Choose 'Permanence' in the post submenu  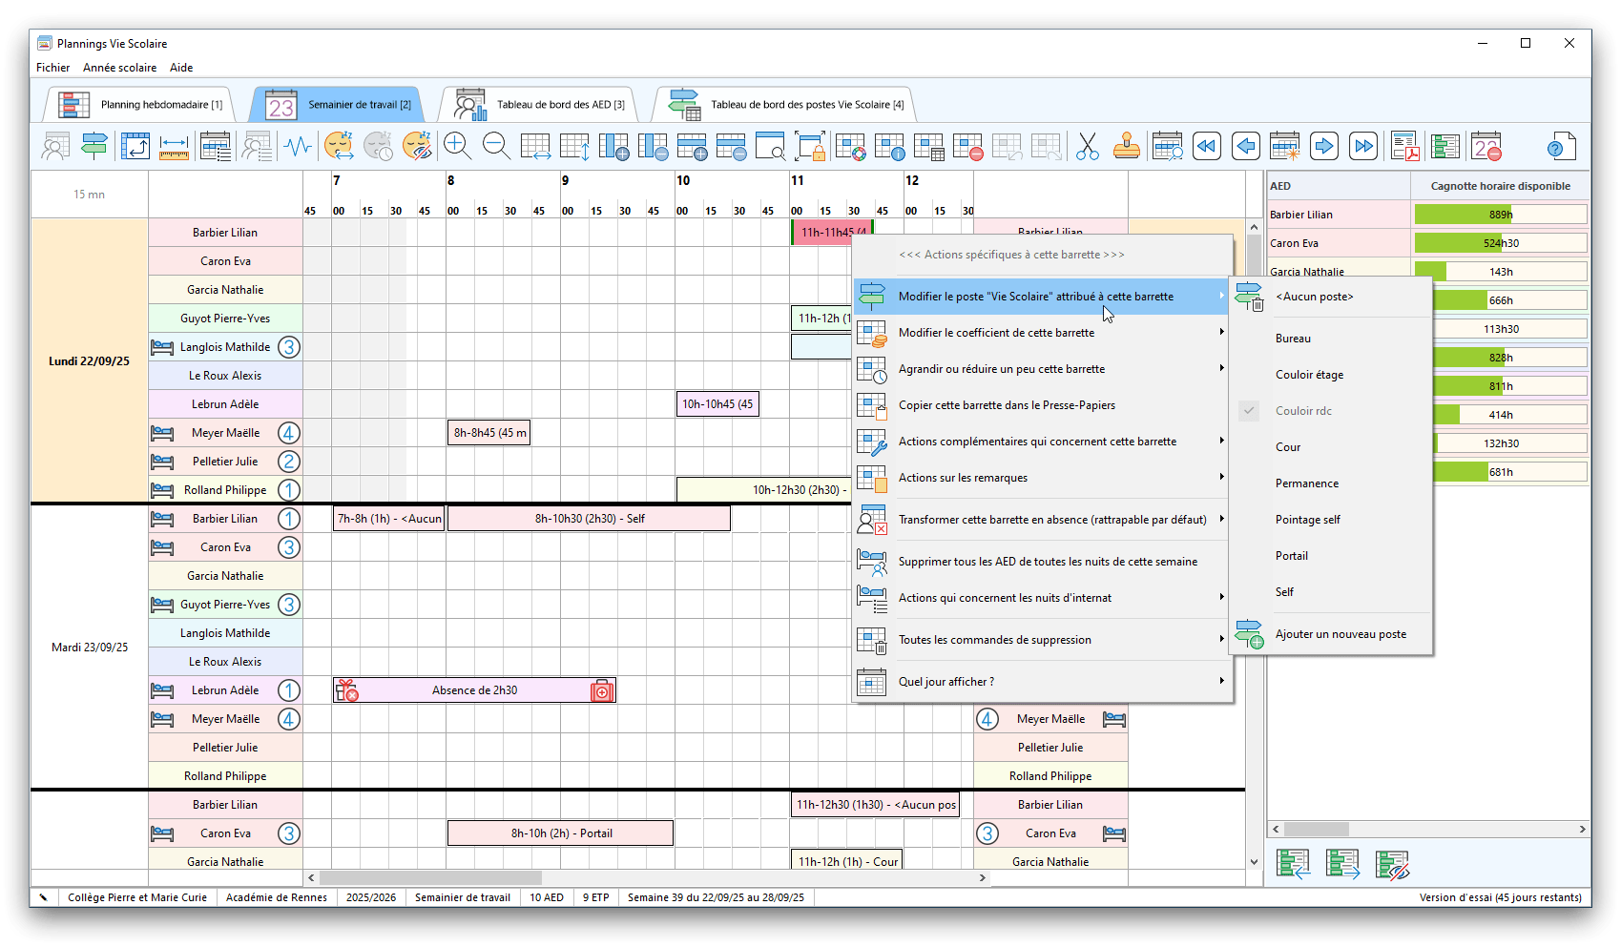click(1306, 483)
